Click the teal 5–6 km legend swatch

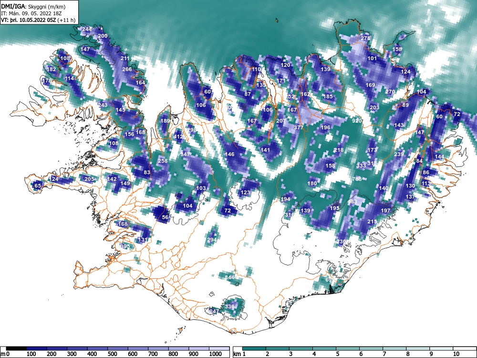pos(348,348)
